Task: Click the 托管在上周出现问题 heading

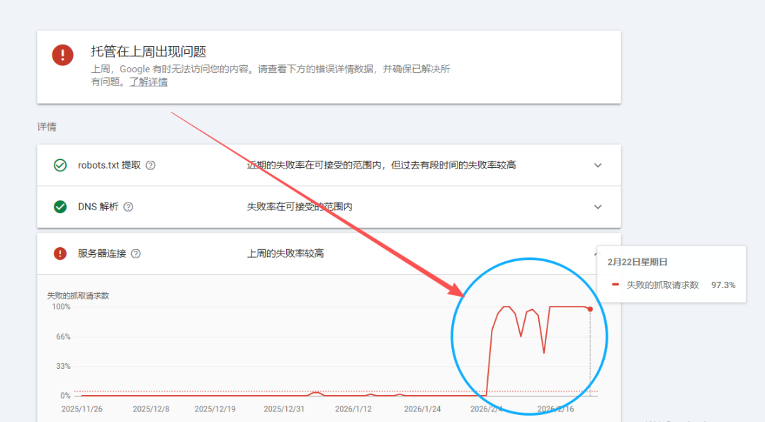Action: click(x=148, y=51)
